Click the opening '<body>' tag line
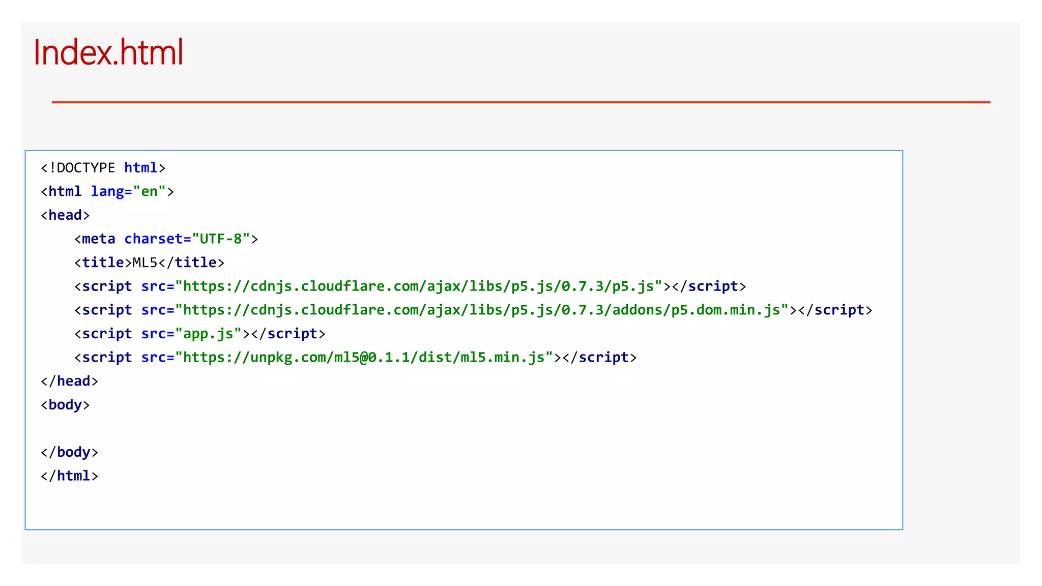 pos(65,405)
